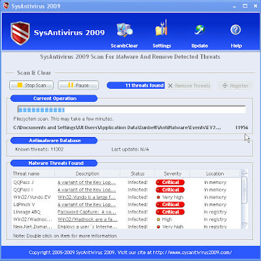The image size is (261, 261).
Task: Close the SysAntivirus 2009 window
Action: tap(255, 6)
